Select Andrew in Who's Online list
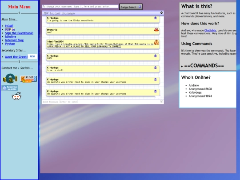 click(x=194, y=85)
